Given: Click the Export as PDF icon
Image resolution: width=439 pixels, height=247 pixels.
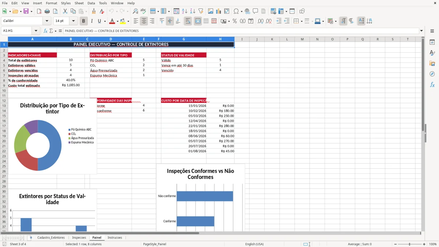Looking at the screenshot, I should point(40,11).
